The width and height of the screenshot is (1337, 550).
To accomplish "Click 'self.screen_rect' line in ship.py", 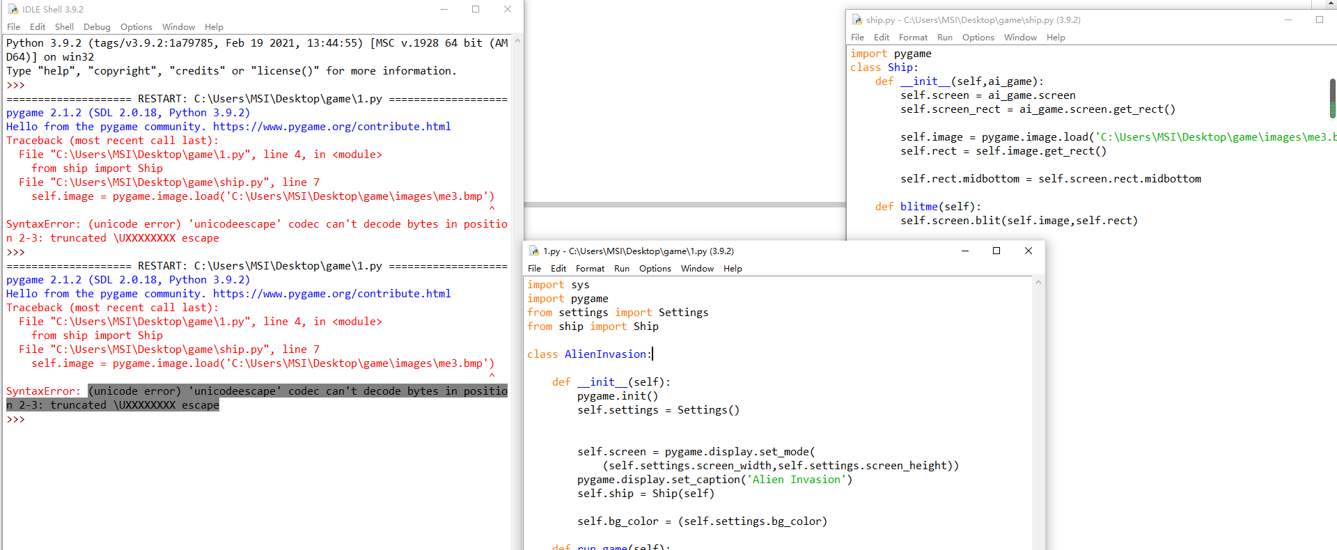I will point(1038,109).
